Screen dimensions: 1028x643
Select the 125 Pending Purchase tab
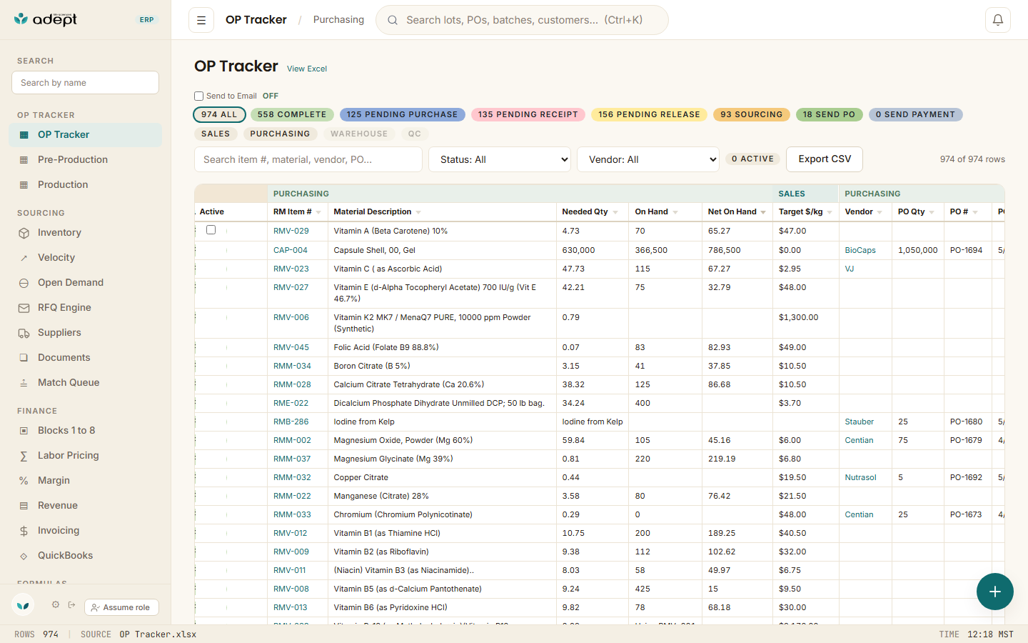(x=403, y=114)
